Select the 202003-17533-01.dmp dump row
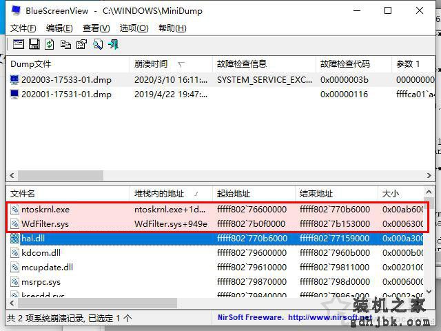Screen dimensions: 441x331 (220, 80)
